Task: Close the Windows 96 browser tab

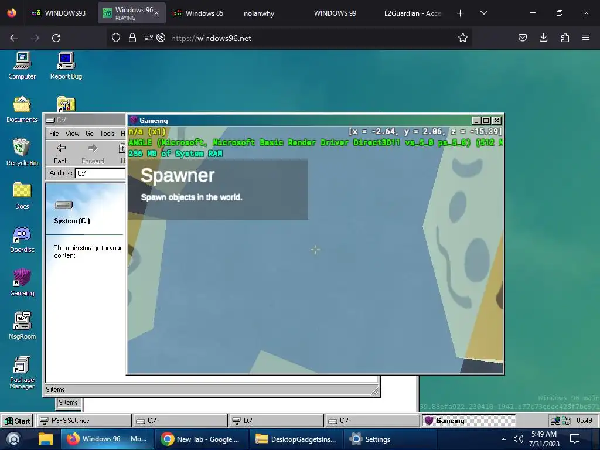Action: click(x=156, y=13)
